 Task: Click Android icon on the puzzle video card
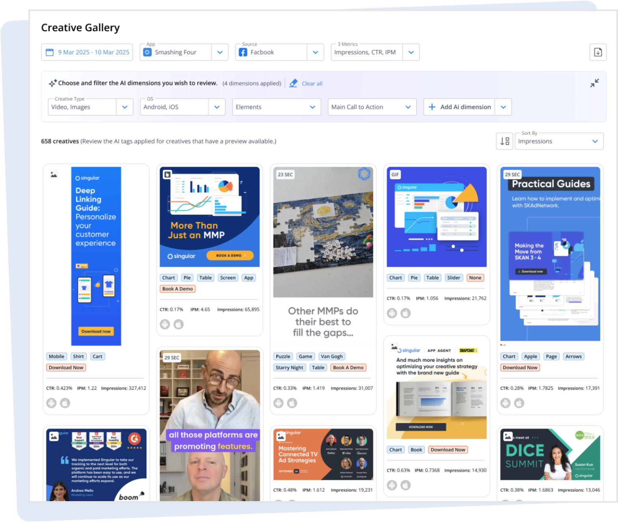tap(279, 403)
